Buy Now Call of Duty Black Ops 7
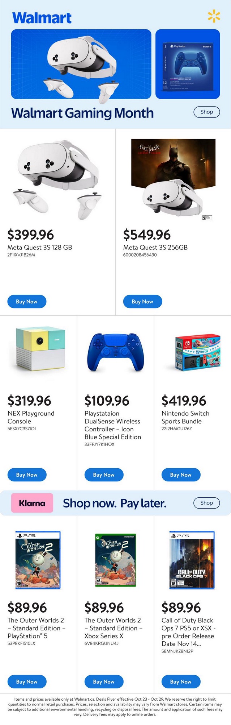 (x=181, y=682)
